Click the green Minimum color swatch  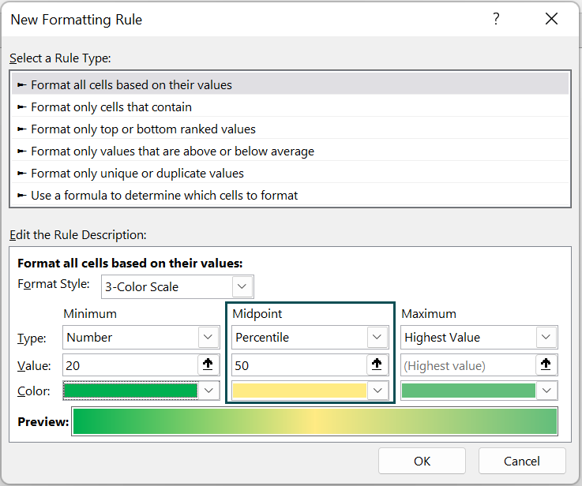(130, 391)
